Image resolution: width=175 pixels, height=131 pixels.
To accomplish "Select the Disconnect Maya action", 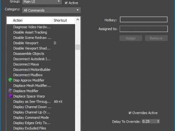I will coord(26,64).
